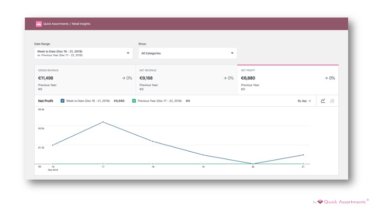The width and height of the screenshot is (373, 209).
Task: Click the Dec 2019 axis label
Action: click(53, 170)
